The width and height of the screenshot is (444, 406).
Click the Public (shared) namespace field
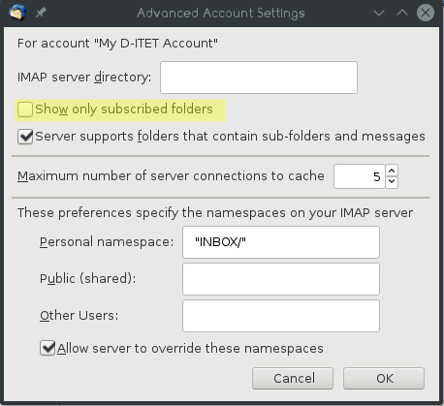(281, 279)
